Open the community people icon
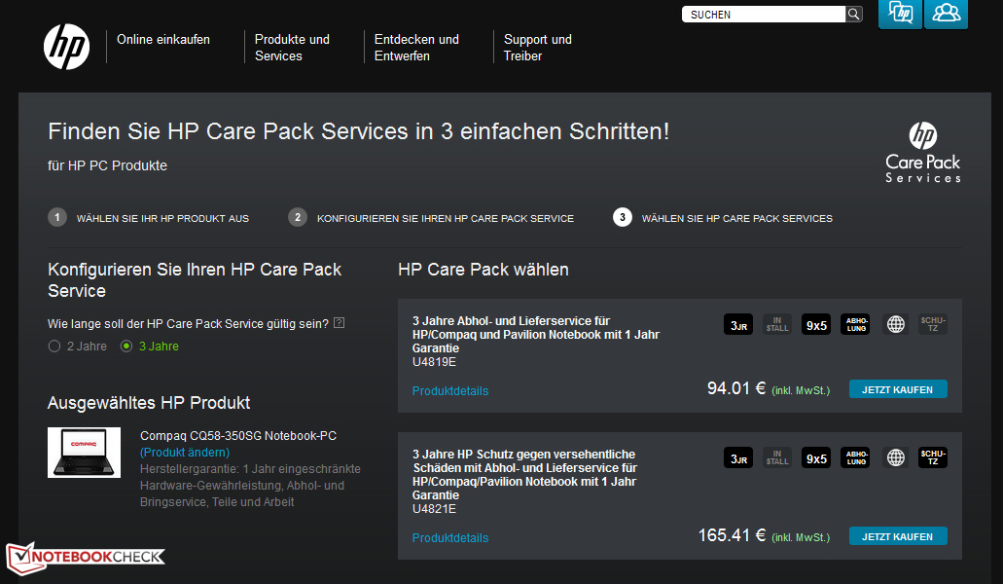The height and width of the screenshot is (584, 1003). pyautogui.click(x=946, y=14)
